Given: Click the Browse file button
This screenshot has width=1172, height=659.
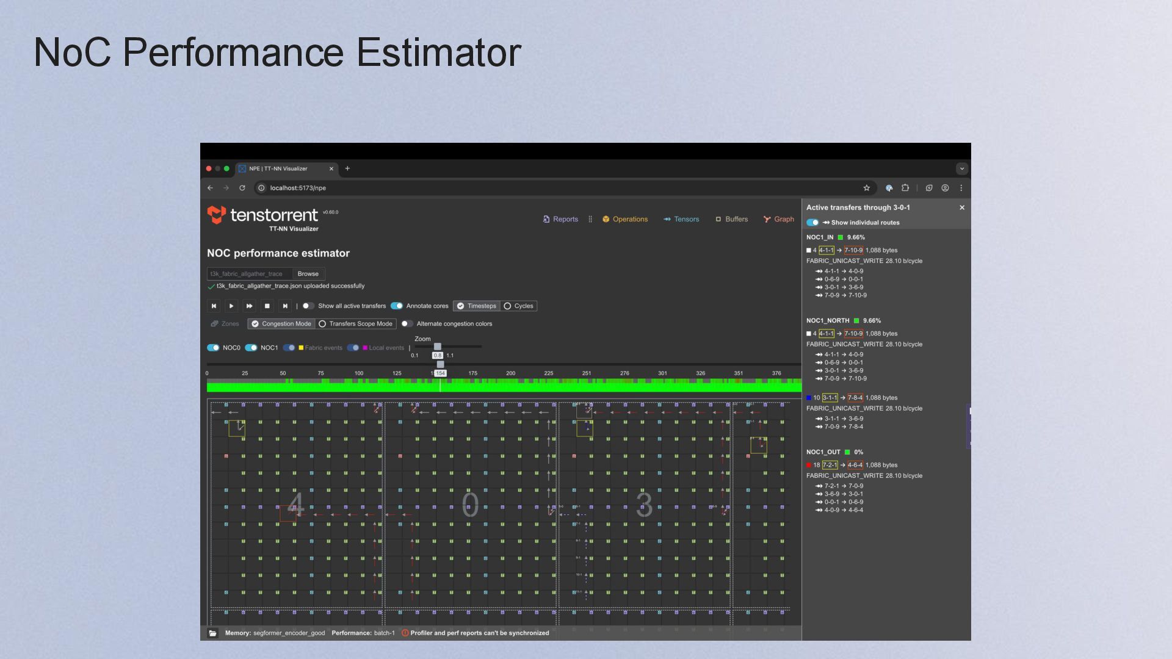Looking at the screenshot, I should pos(308,274).
